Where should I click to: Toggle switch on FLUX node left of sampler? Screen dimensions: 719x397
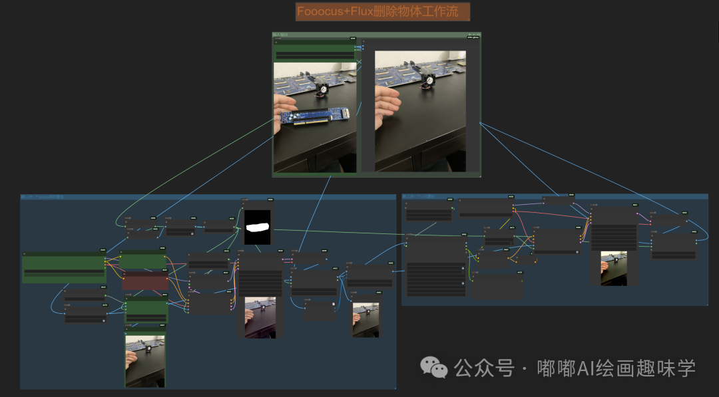click(577, 252)
